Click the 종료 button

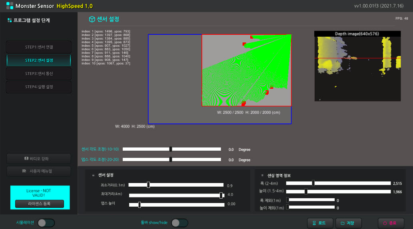point(391,223)
